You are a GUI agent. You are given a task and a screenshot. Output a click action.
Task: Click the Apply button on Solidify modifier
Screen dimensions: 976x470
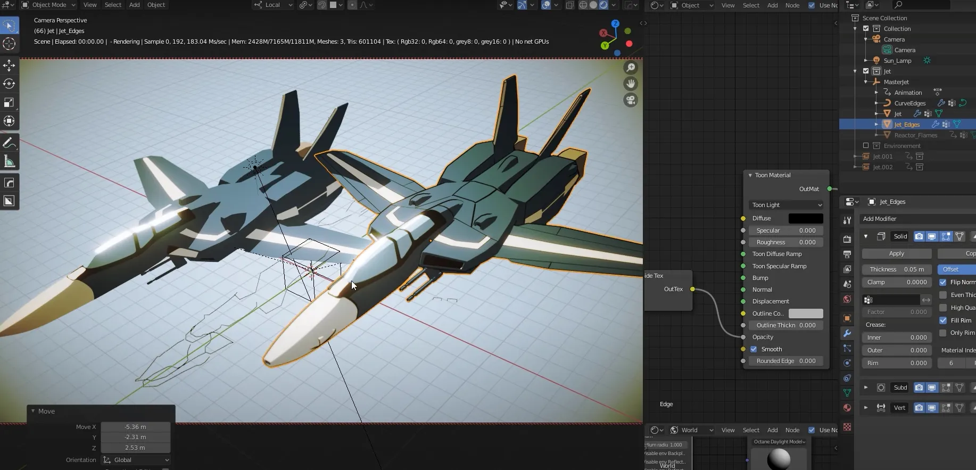(x=896, y=253)
